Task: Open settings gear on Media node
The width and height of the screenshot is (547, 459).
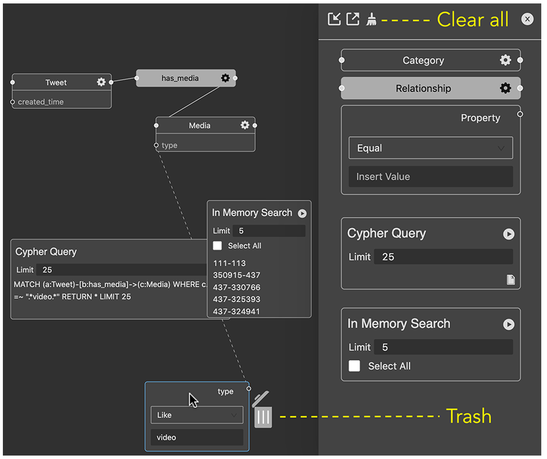Action: pos(245,125)
